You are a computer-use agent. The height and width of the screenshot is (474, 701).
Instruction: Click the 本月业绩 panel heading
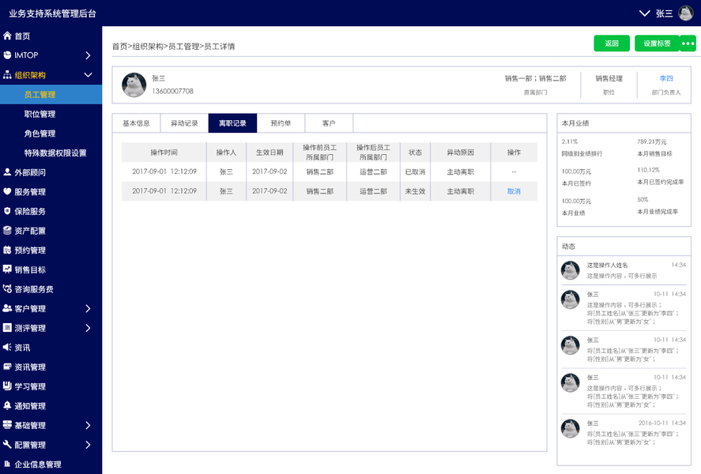tap(575, 123)
